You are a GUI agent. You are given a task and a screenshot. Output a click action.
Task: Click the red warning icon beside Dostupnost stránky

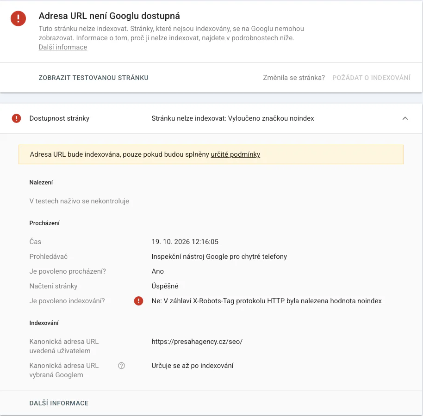17,118
